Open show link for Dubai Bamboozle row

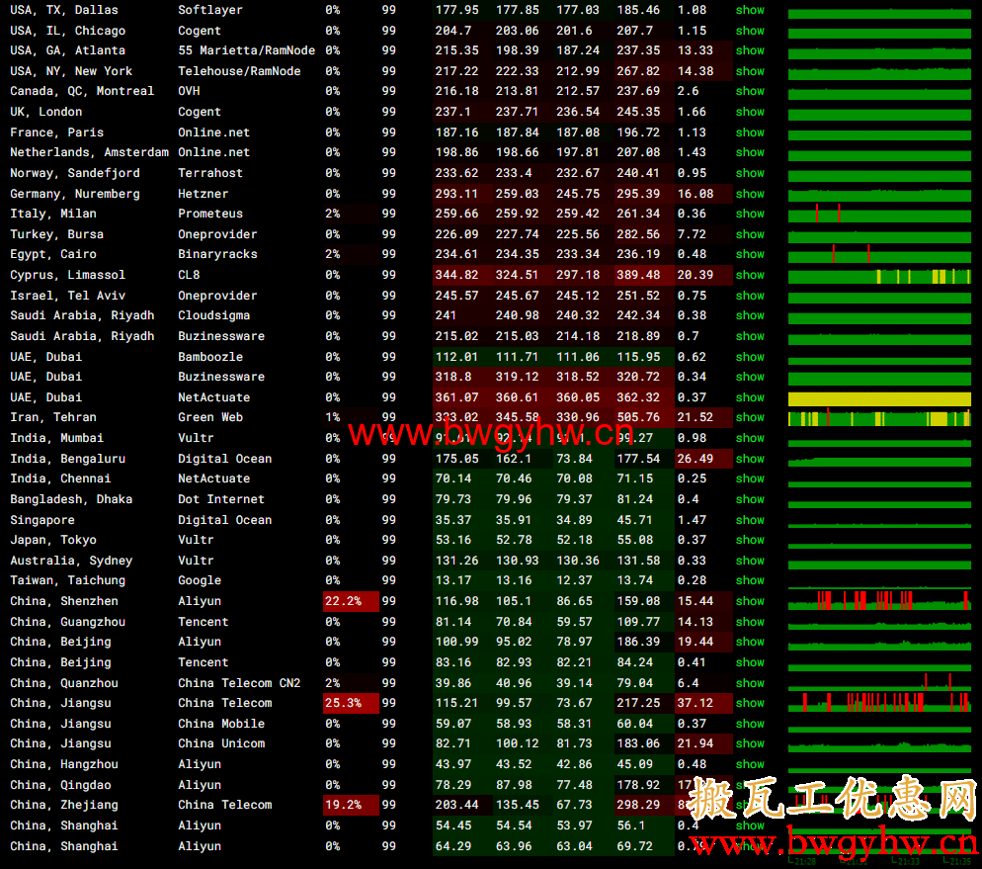pos(750,357)
